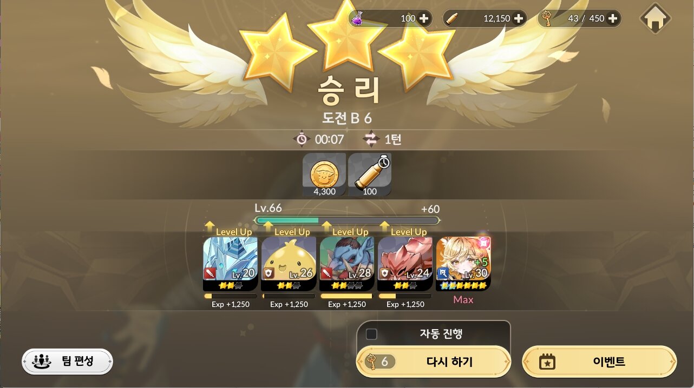Tap the purple potion currency icon
Image resolution: width=694 pixels, height=388 pixels.
click(358, 18)
